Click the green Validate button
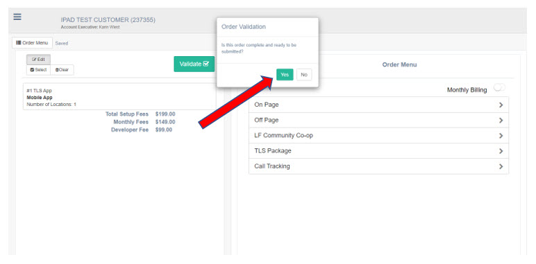The height and width of the screenshot is (264, 536). (194, 64)
